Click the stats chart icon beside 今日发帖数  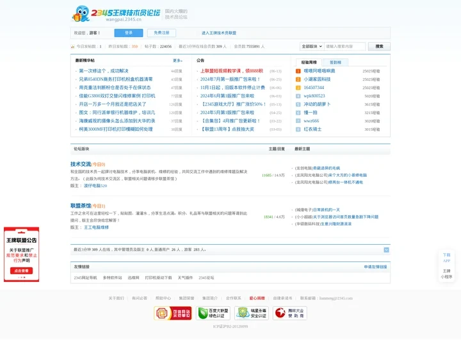[72, 47]
